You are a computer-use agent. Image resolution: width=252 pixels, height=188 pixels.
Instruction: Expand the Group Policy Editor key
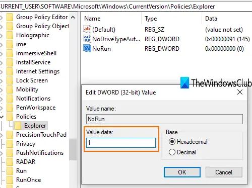(x=2, y=17)
